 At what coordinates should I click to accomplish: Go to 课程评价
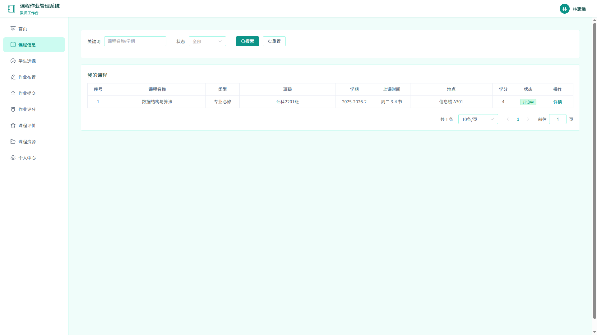click(x=34, y=125)
